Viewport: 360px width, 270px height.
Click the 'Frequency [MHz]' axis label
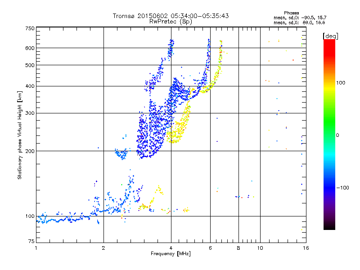171,254
